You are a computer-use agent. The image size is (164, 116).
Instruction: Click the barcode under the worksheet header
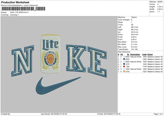coord(23,9)
